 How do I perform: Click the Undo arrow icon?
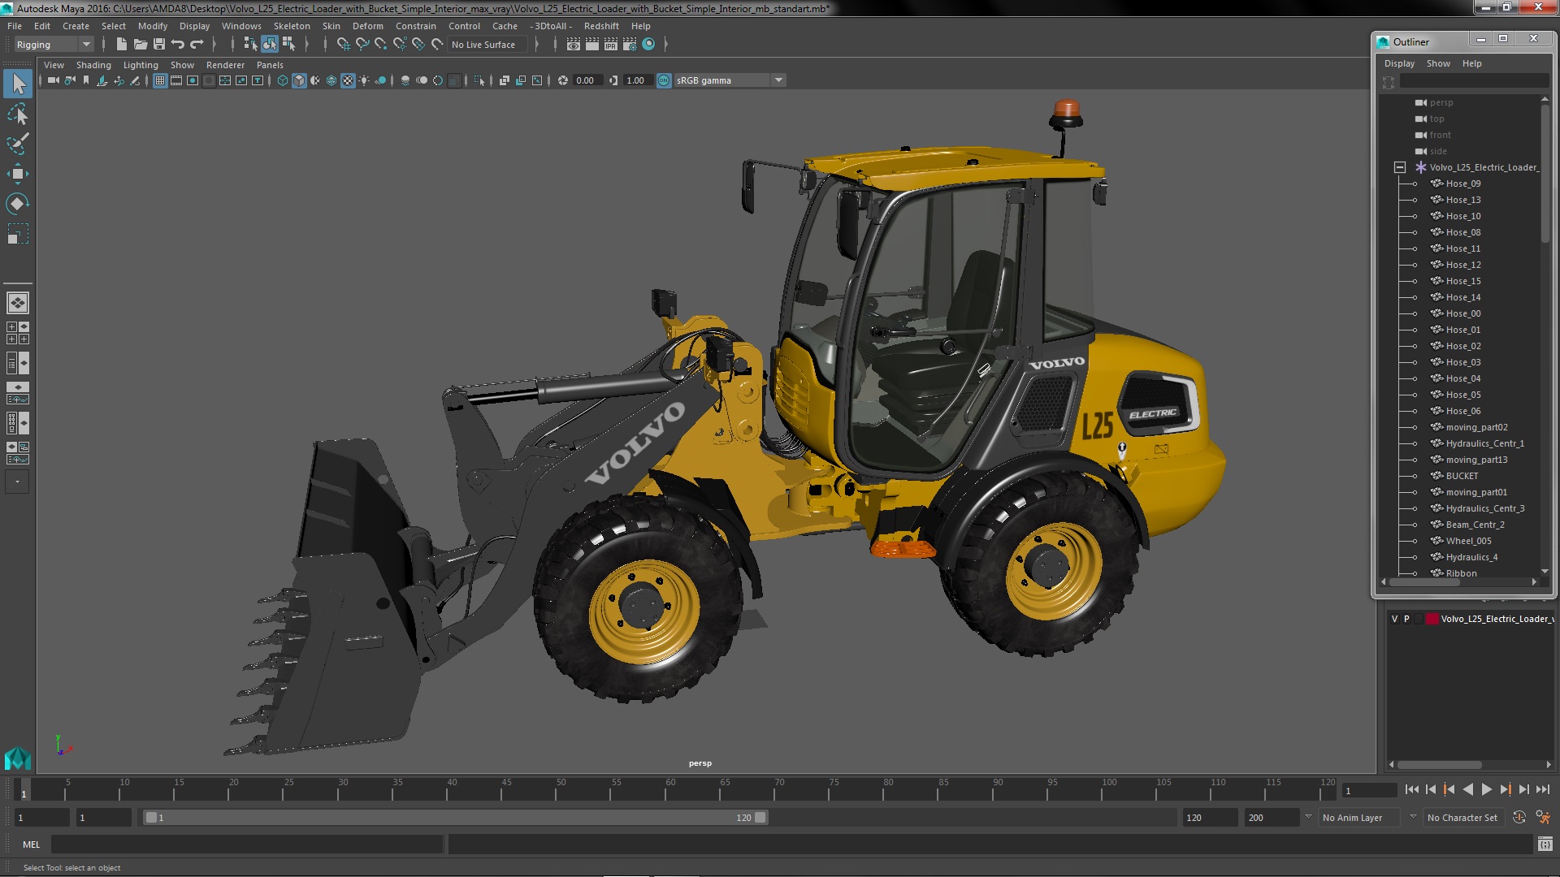pyautogui.click(x=178, y=45)
